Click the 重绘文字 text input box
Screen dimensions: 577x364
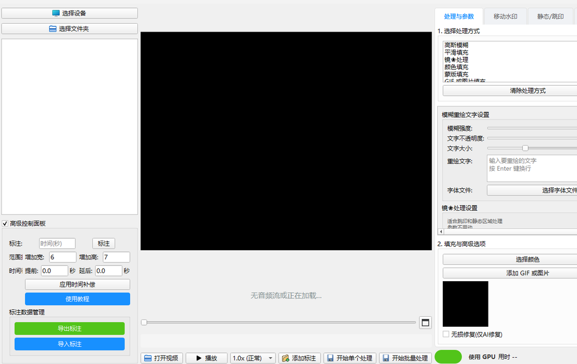tap(532, 168)
